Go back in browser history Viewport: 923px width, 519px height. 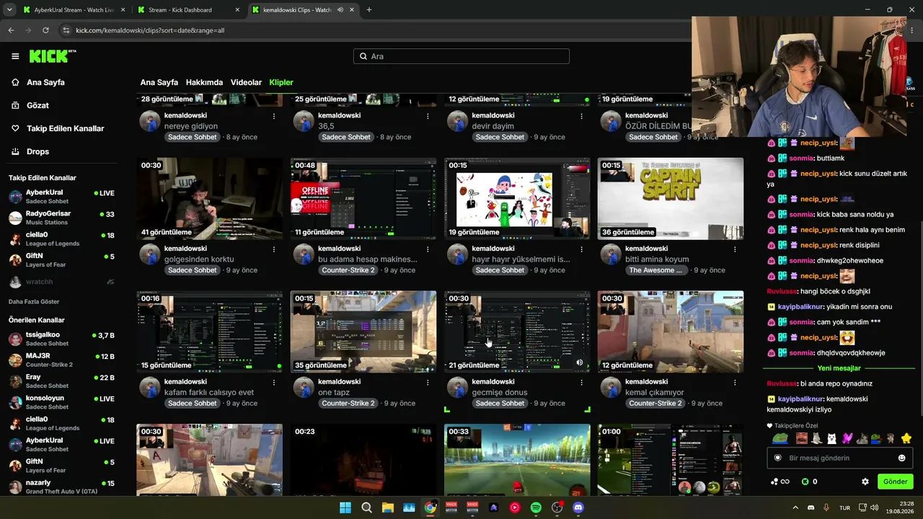tap(11, 30)
